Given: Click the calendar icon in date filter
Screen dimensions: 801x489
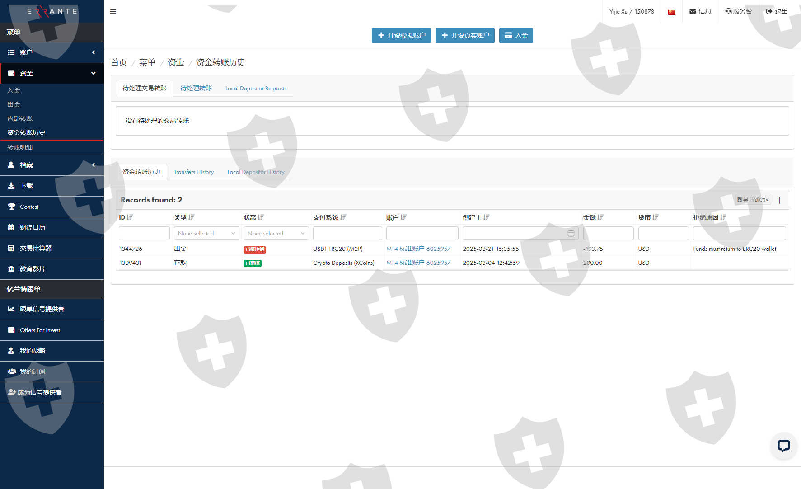Looking at the screenshot, I should [571, 233].
